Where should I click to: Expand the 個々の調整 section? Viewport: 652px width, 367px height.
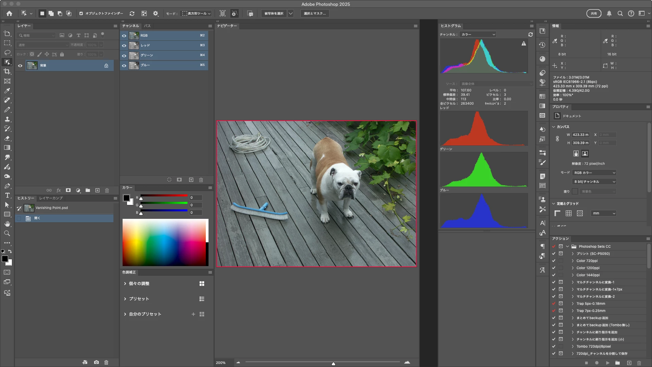[x=125, y=284]
